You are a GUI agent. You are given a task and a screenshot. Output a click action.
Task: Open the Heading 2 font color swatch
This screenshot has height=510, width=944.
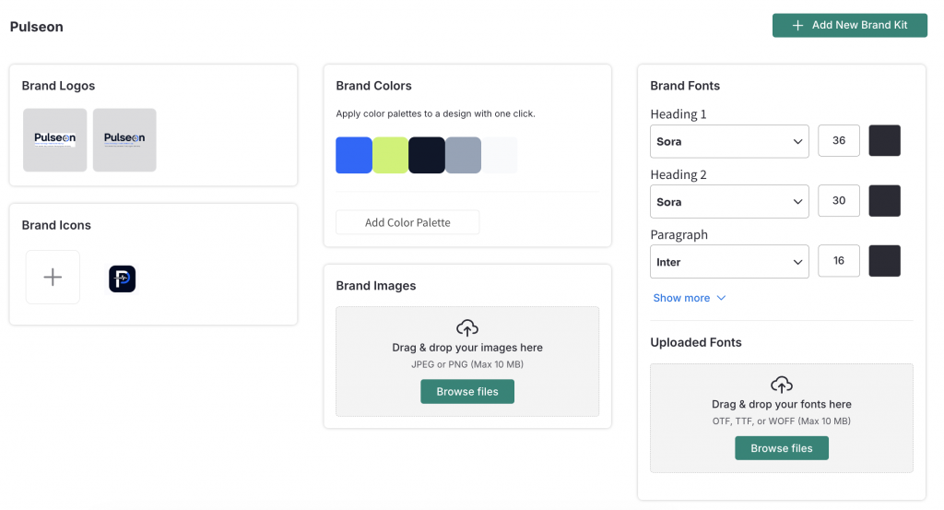[x=884, y=200]
